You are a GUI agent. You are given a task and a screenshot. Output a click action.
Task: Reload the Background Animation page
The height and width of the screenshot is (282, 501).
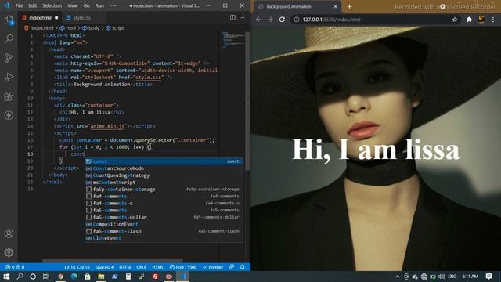[282, 20]
